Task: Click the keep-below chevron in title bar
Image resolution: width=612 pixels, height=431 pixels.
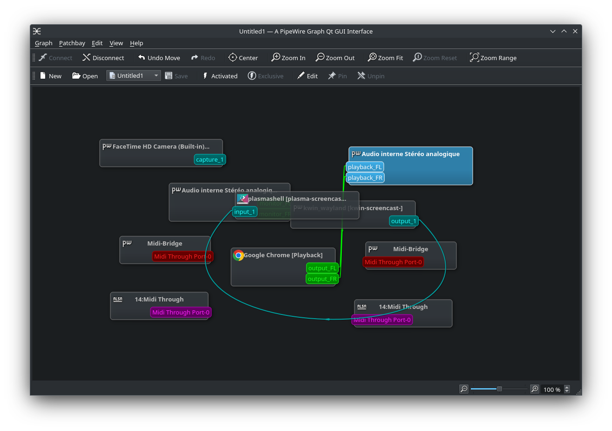Action: click(x=553, y=31)
